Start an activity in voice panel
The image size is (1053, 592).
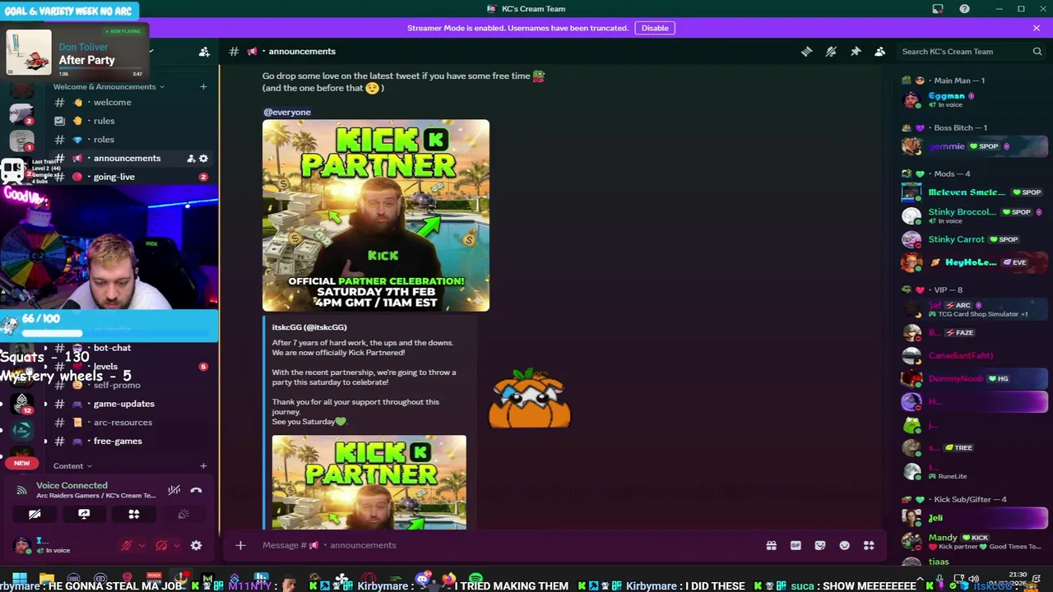[134, 514]
